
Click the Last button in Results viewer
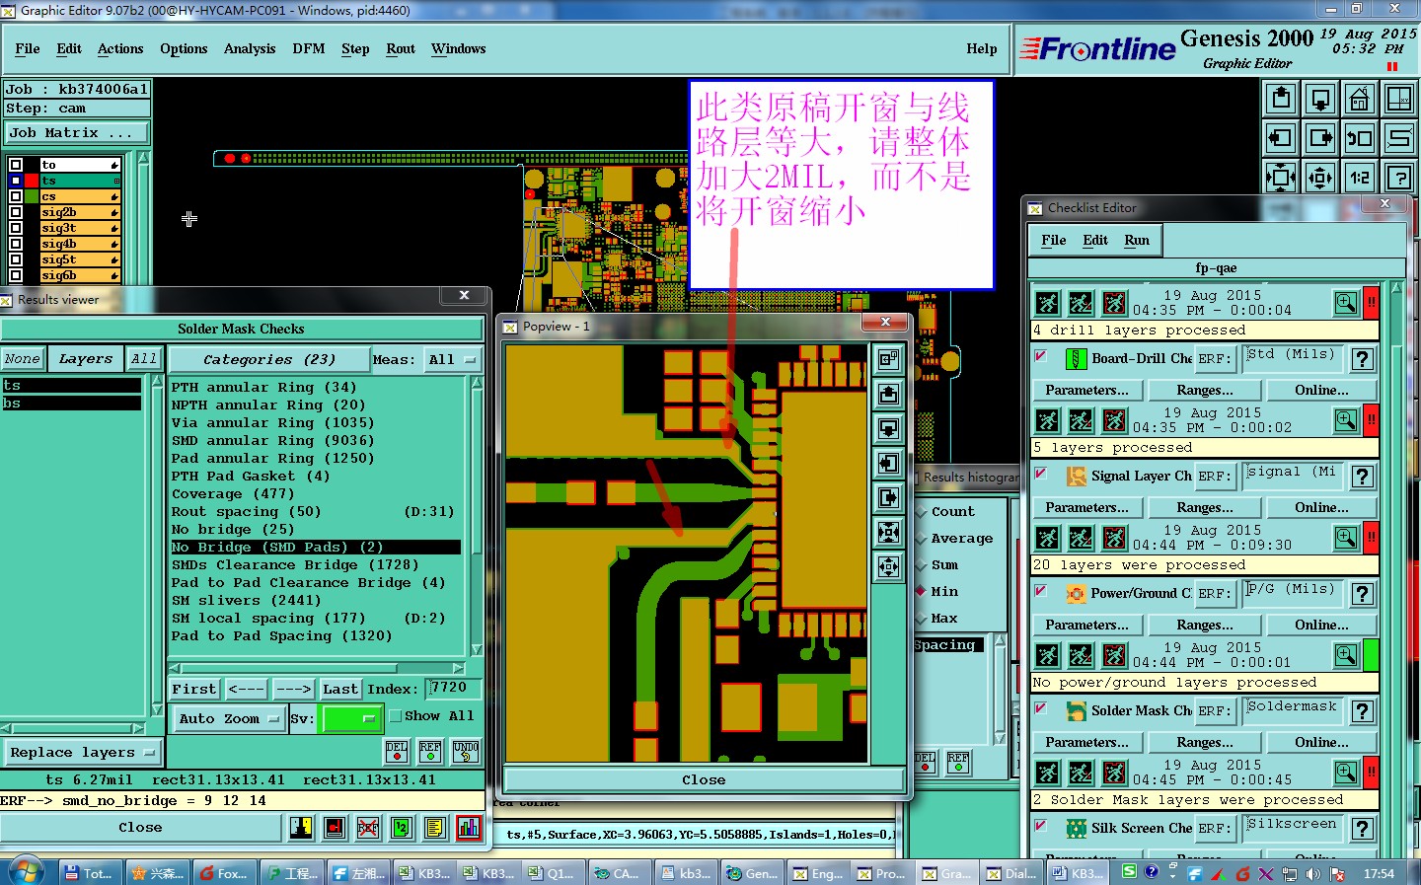(x=340, y=689)
